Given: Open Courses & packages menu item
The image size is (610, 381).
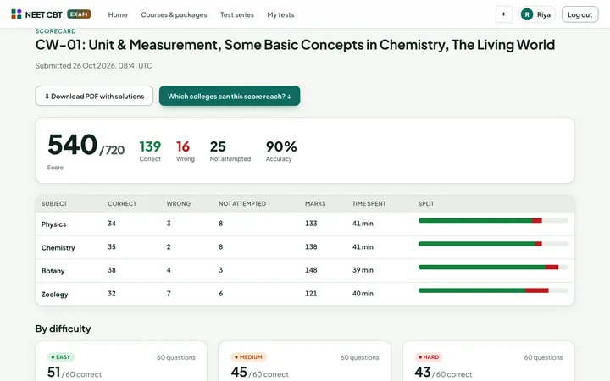Looking at the screenshot, I should (x=174, y=14).
